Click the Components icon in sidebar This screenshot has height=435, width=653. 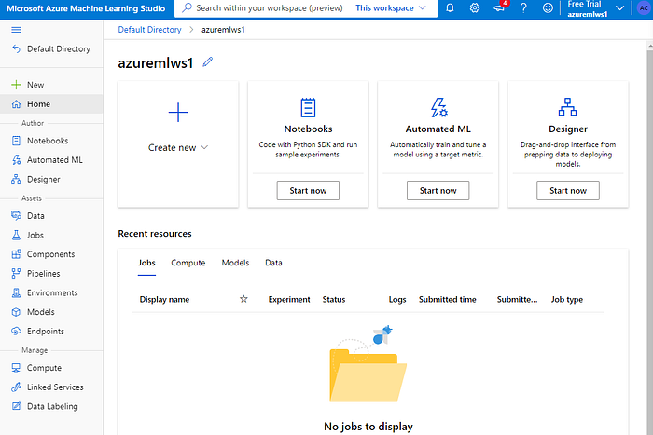16,254
